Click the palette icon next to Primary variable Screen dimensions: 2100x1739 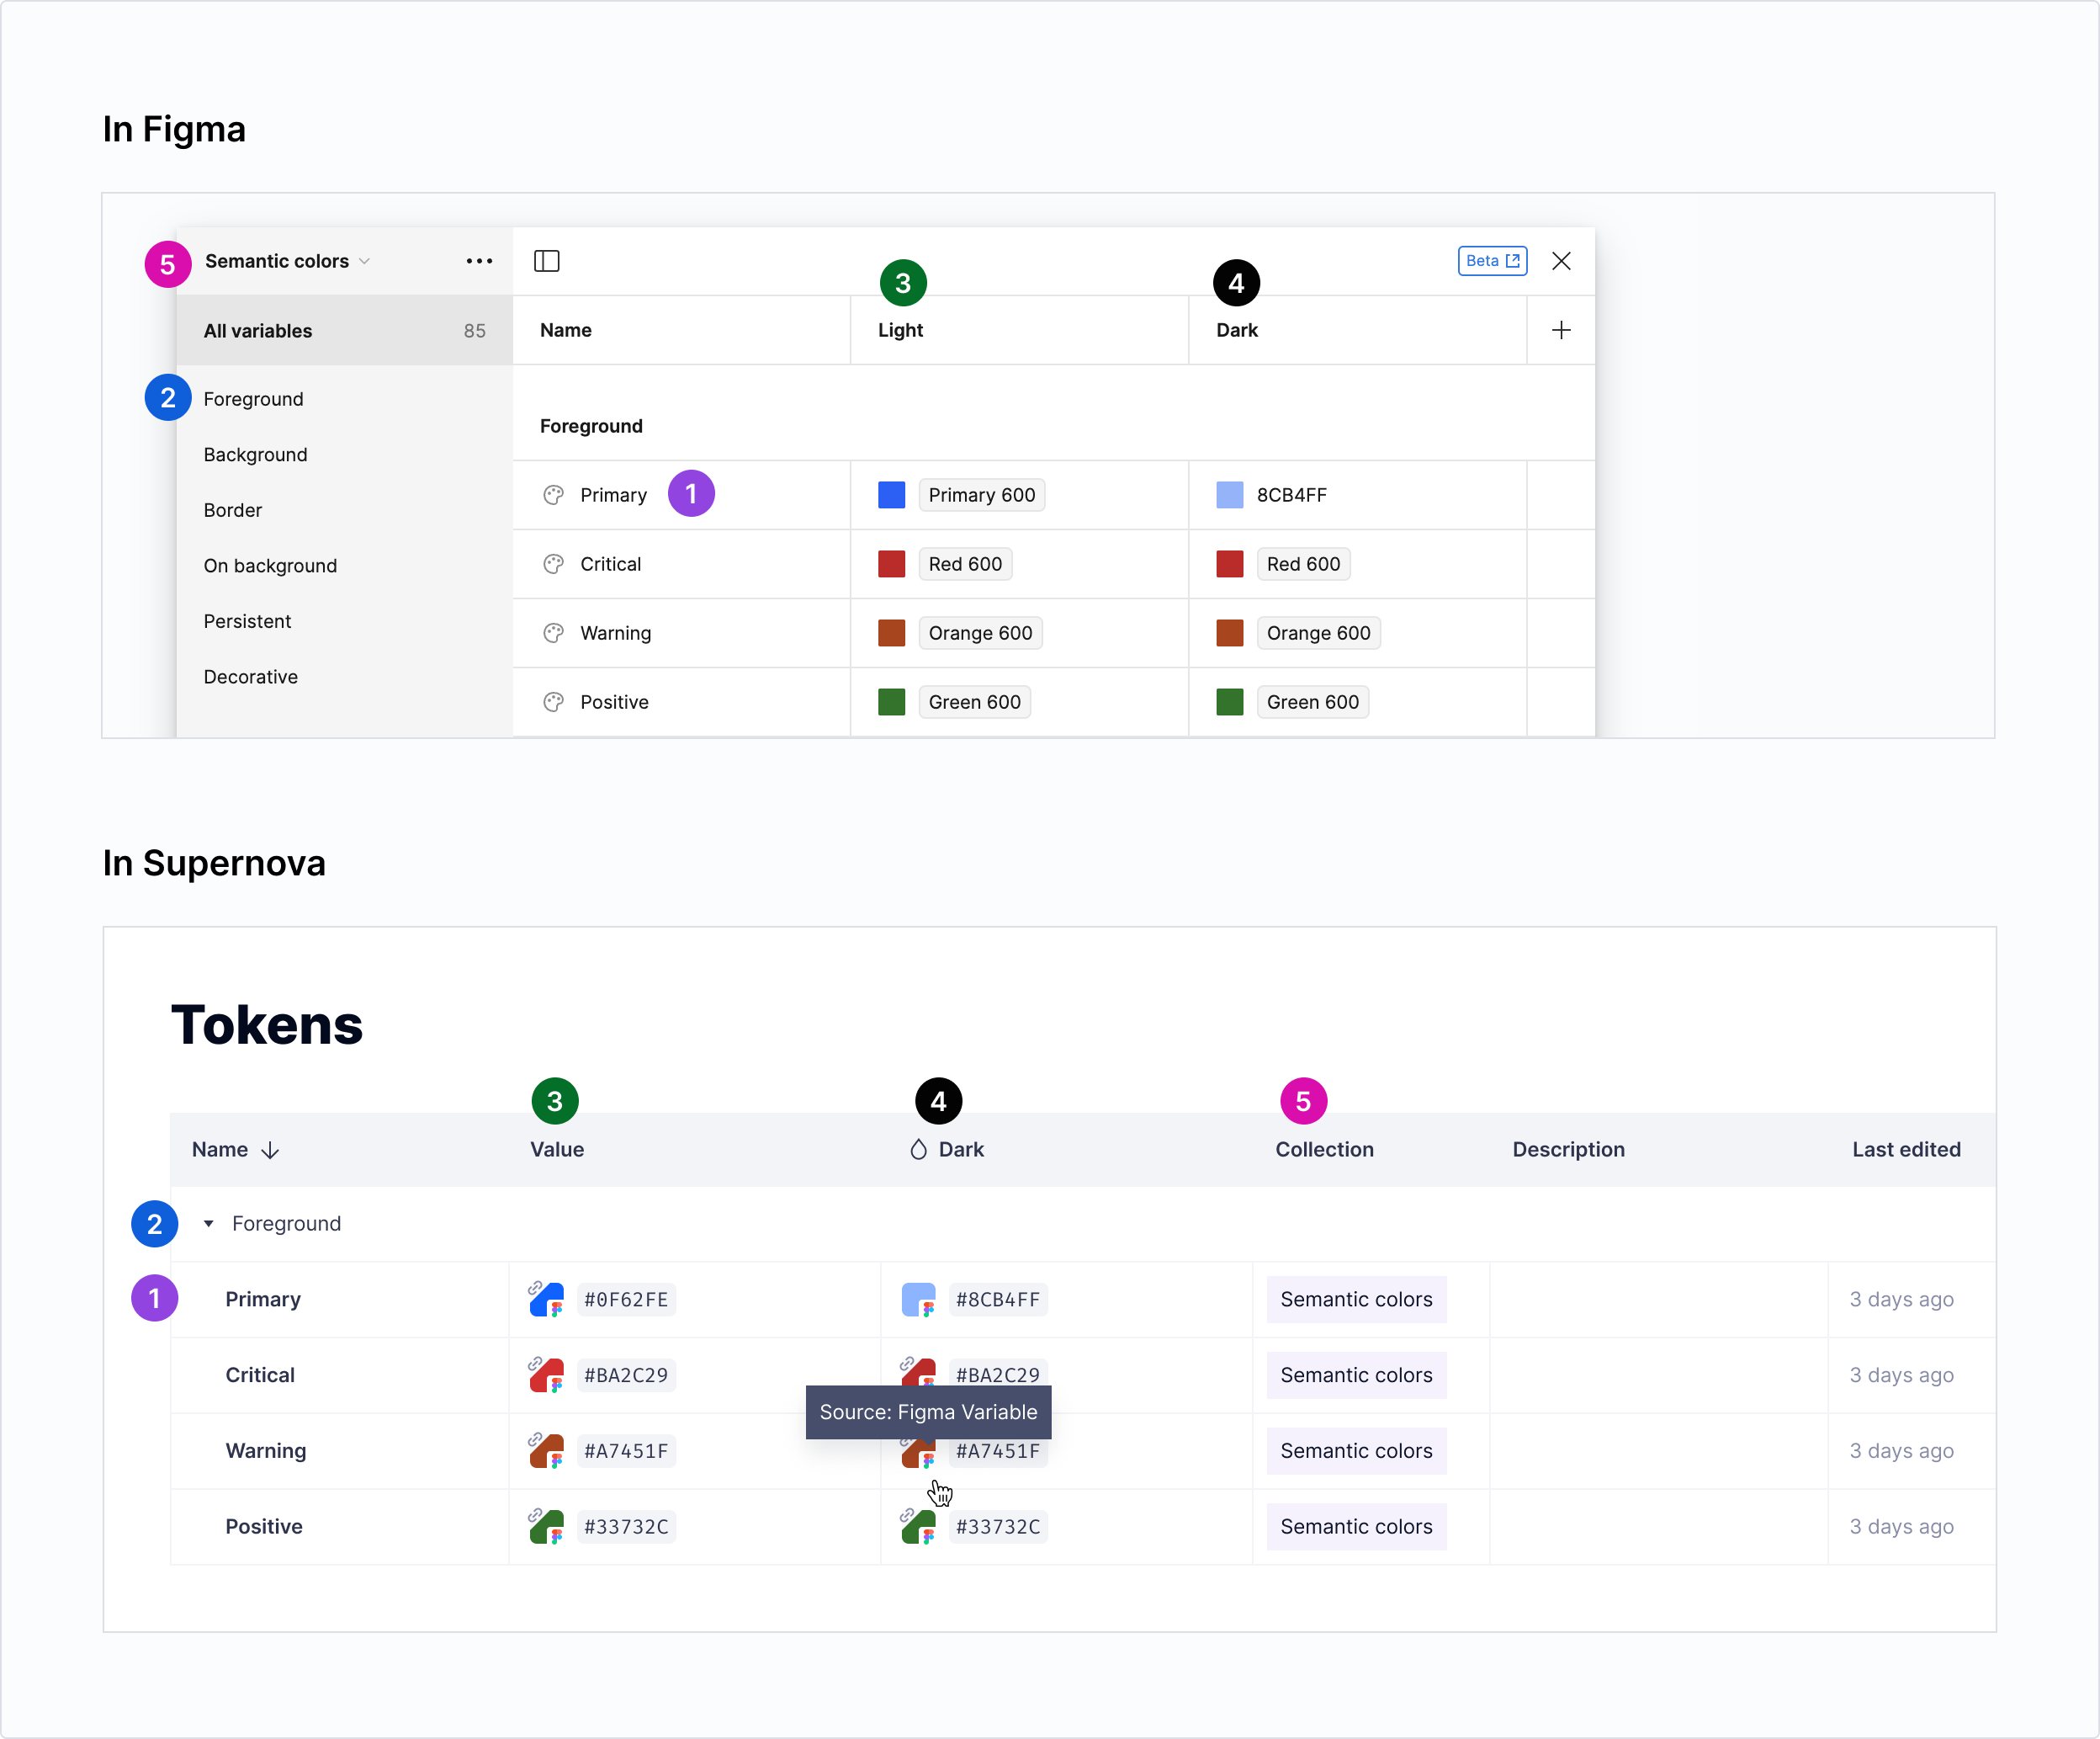pos(553,495)
